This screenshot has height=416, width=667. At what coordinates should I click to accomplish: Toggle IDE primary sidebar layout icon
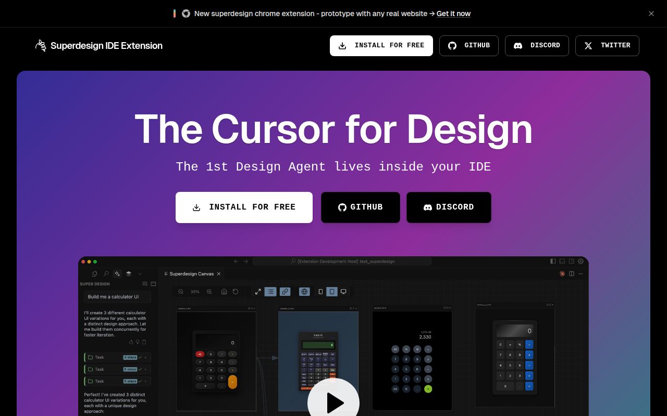click(553, 261)
